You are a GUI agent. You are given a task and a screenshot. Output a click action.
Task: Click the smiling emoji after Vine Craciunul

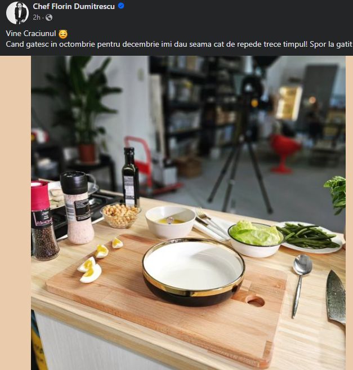[63, 34]
